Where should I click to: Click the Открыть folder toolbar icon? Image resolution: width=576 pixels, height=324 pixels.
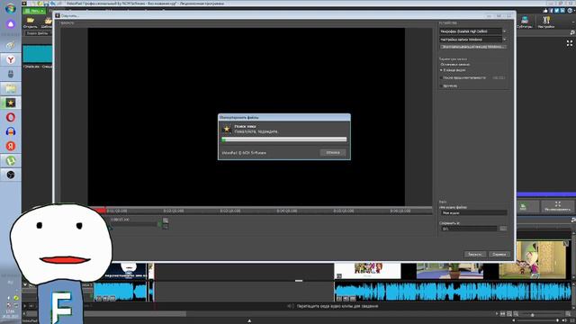30,22
